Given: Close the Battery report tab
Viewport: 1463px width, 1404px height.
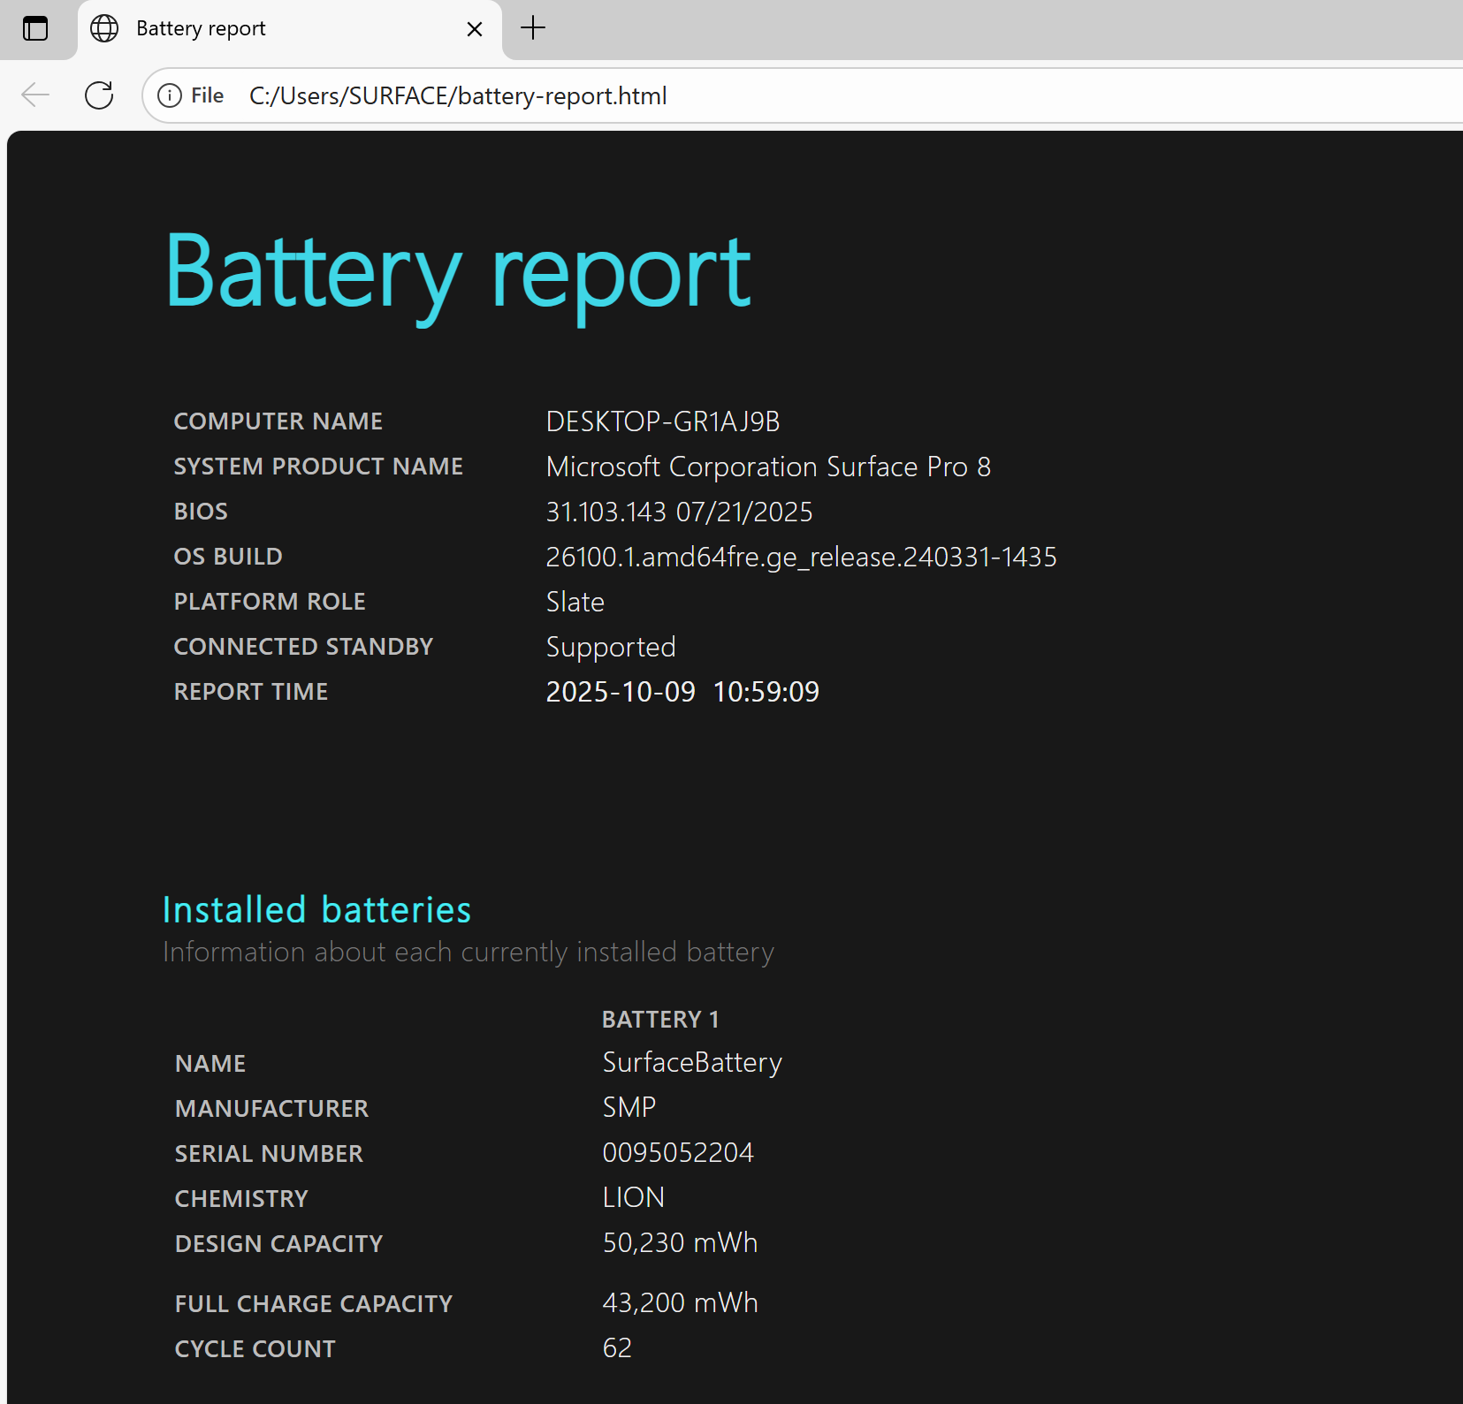Looking at the screenshot, I should click(474, 29).
